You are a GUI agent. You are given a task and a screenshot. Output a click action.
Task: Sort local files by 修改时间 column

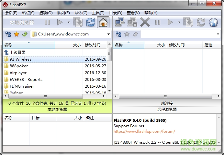[93, 45]
